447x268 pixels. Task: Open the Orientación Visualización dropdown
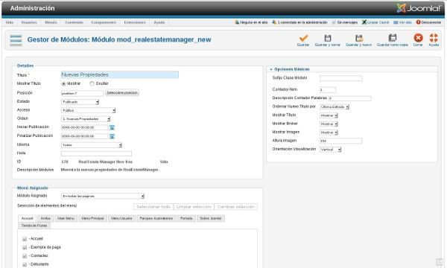[x=331, y=150]
